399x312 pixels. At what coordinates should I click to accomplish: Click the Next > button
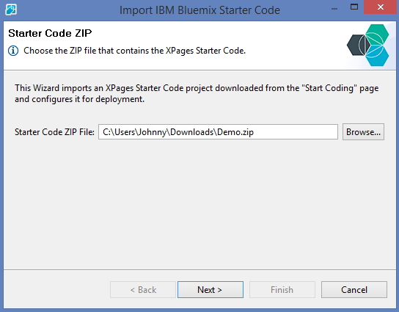tap(211, 289)
